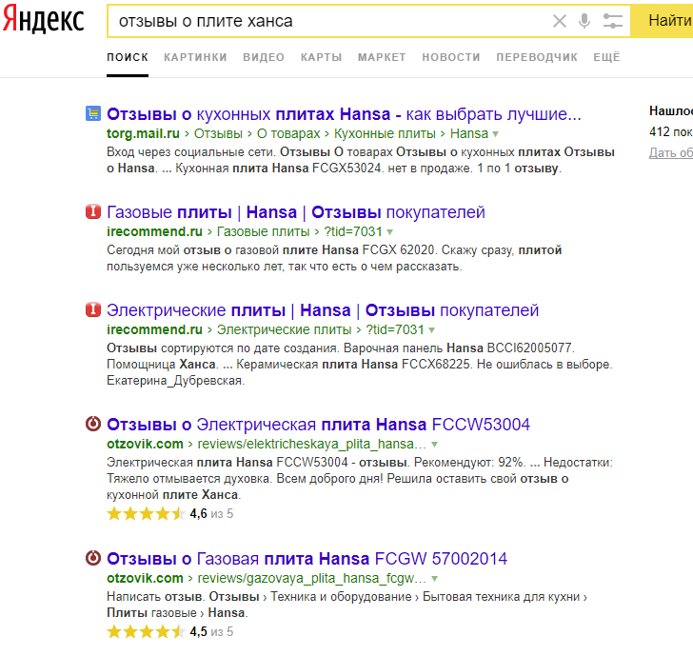Click Hansa breadcrumb in torg.mail.ru result
This screenshot has width=693, height=656.
pyautogui.click(x=469, y=133)
